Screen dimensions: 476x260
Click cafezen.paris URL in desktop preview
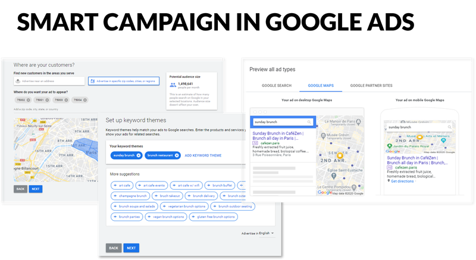(270, 143)
